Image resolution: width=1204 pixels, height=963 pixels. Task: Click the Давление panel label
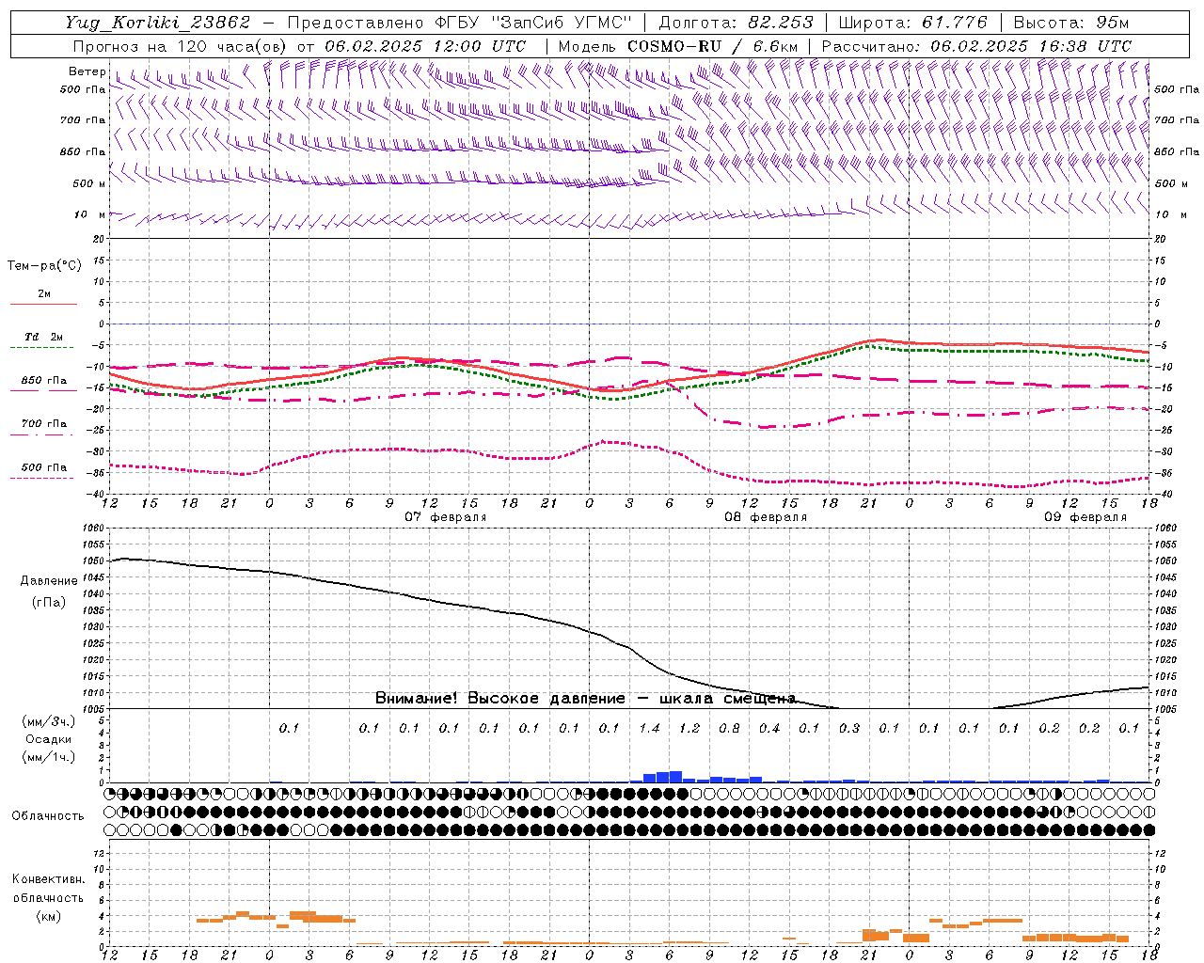49,580
